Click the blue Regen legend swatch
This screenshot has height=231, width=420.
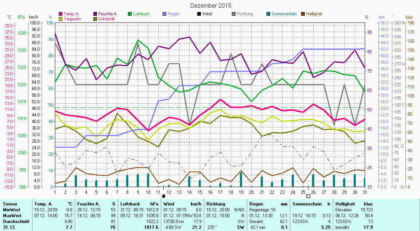pos(164,14)
